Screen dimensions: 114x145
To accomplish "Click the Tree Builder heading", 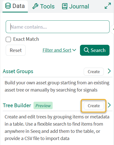I will [x=17, y=105].
